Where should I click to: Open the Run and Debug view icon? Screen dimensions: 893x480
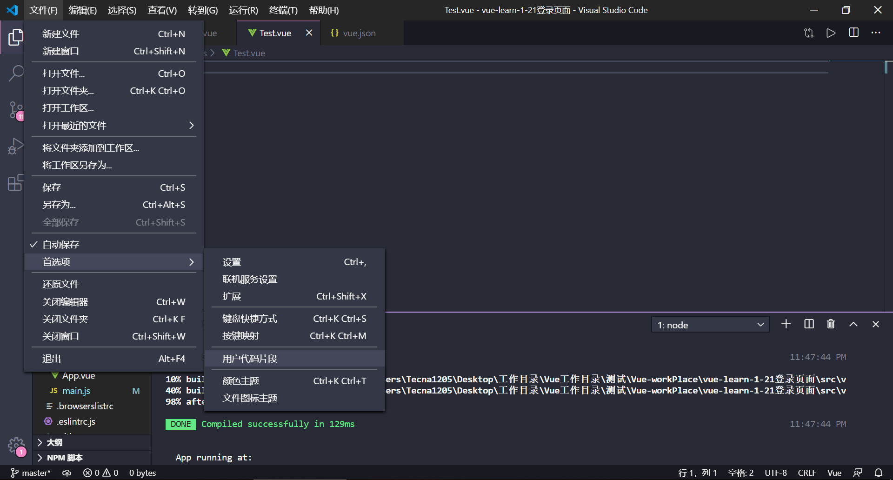tap(16, 146)
